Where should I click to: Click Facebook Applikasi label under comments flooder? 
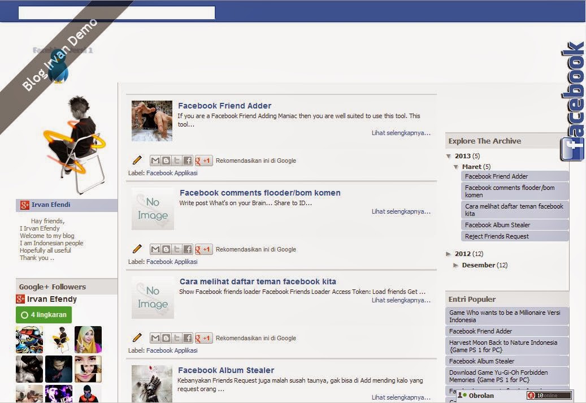(172, 262)
